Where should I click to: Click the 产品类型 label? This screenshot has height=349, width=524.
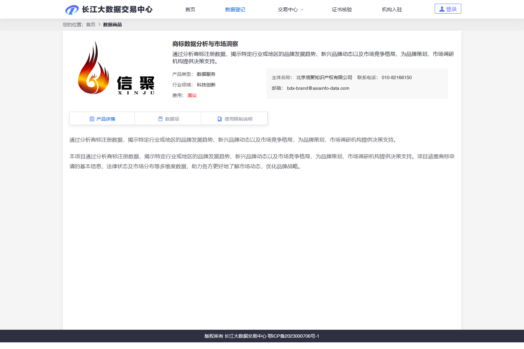[x=182, y=74]
